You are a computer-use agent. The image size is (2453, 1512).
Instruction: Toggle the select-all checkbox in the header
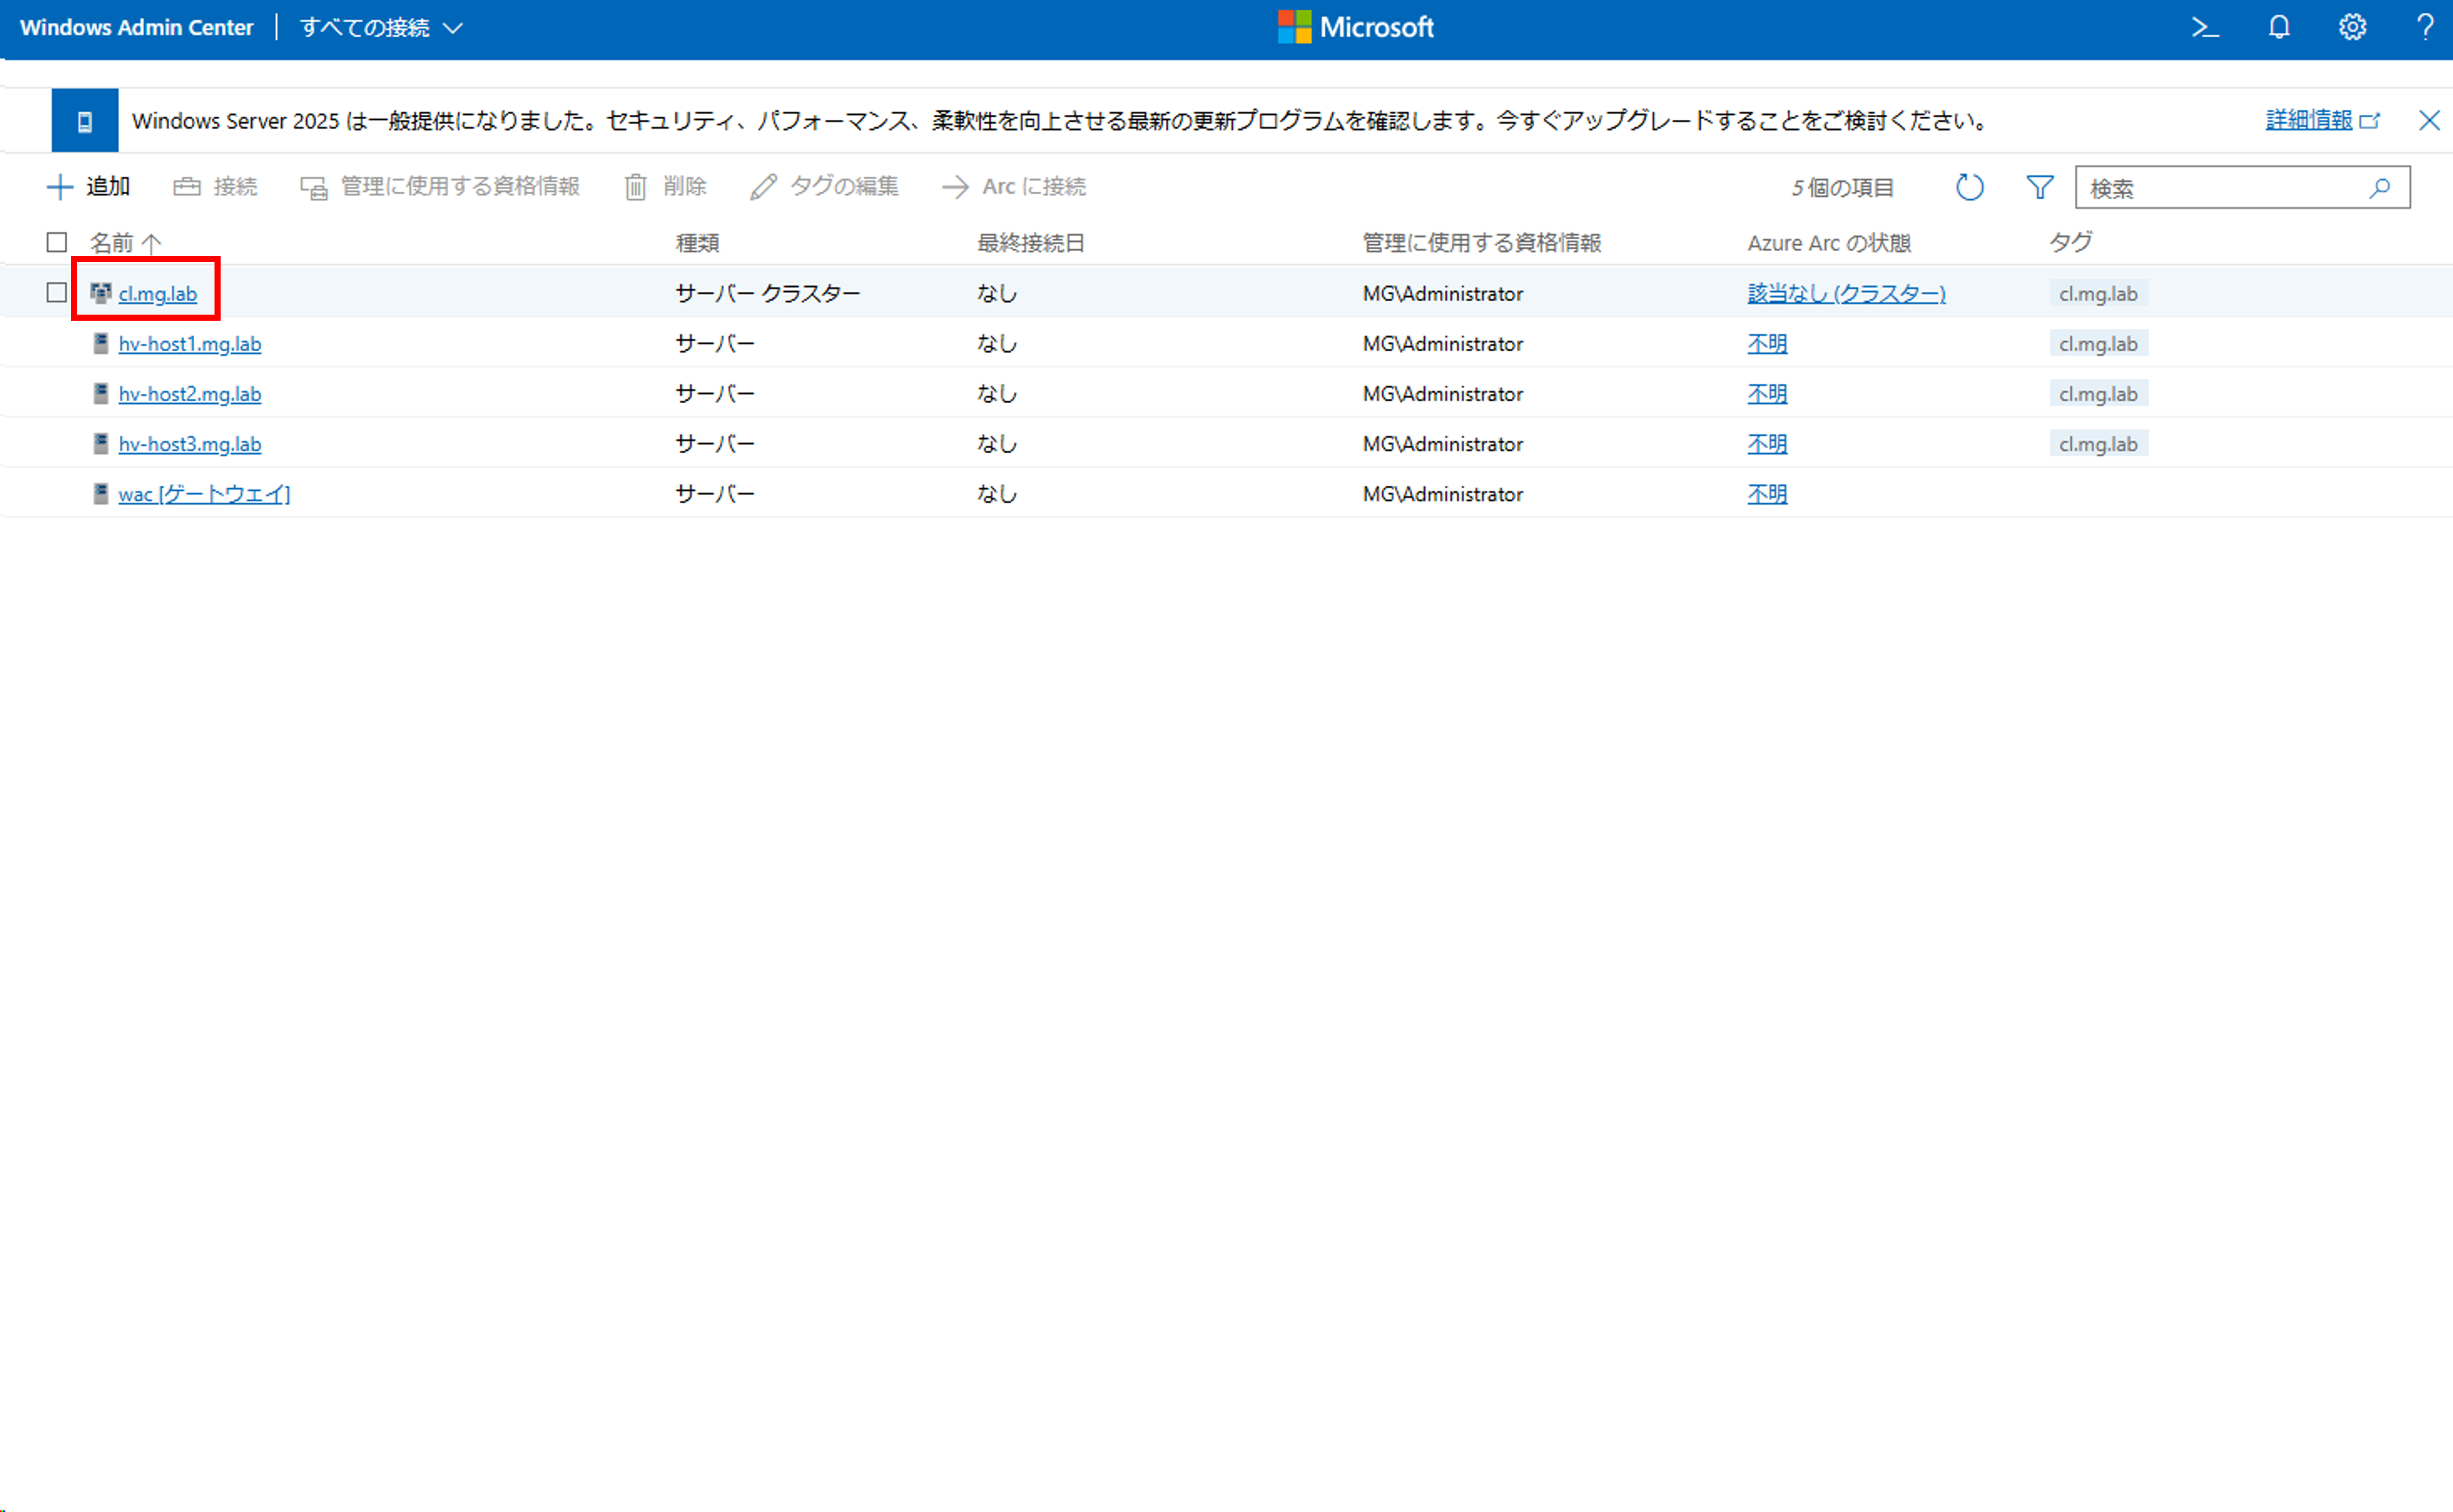57,243
